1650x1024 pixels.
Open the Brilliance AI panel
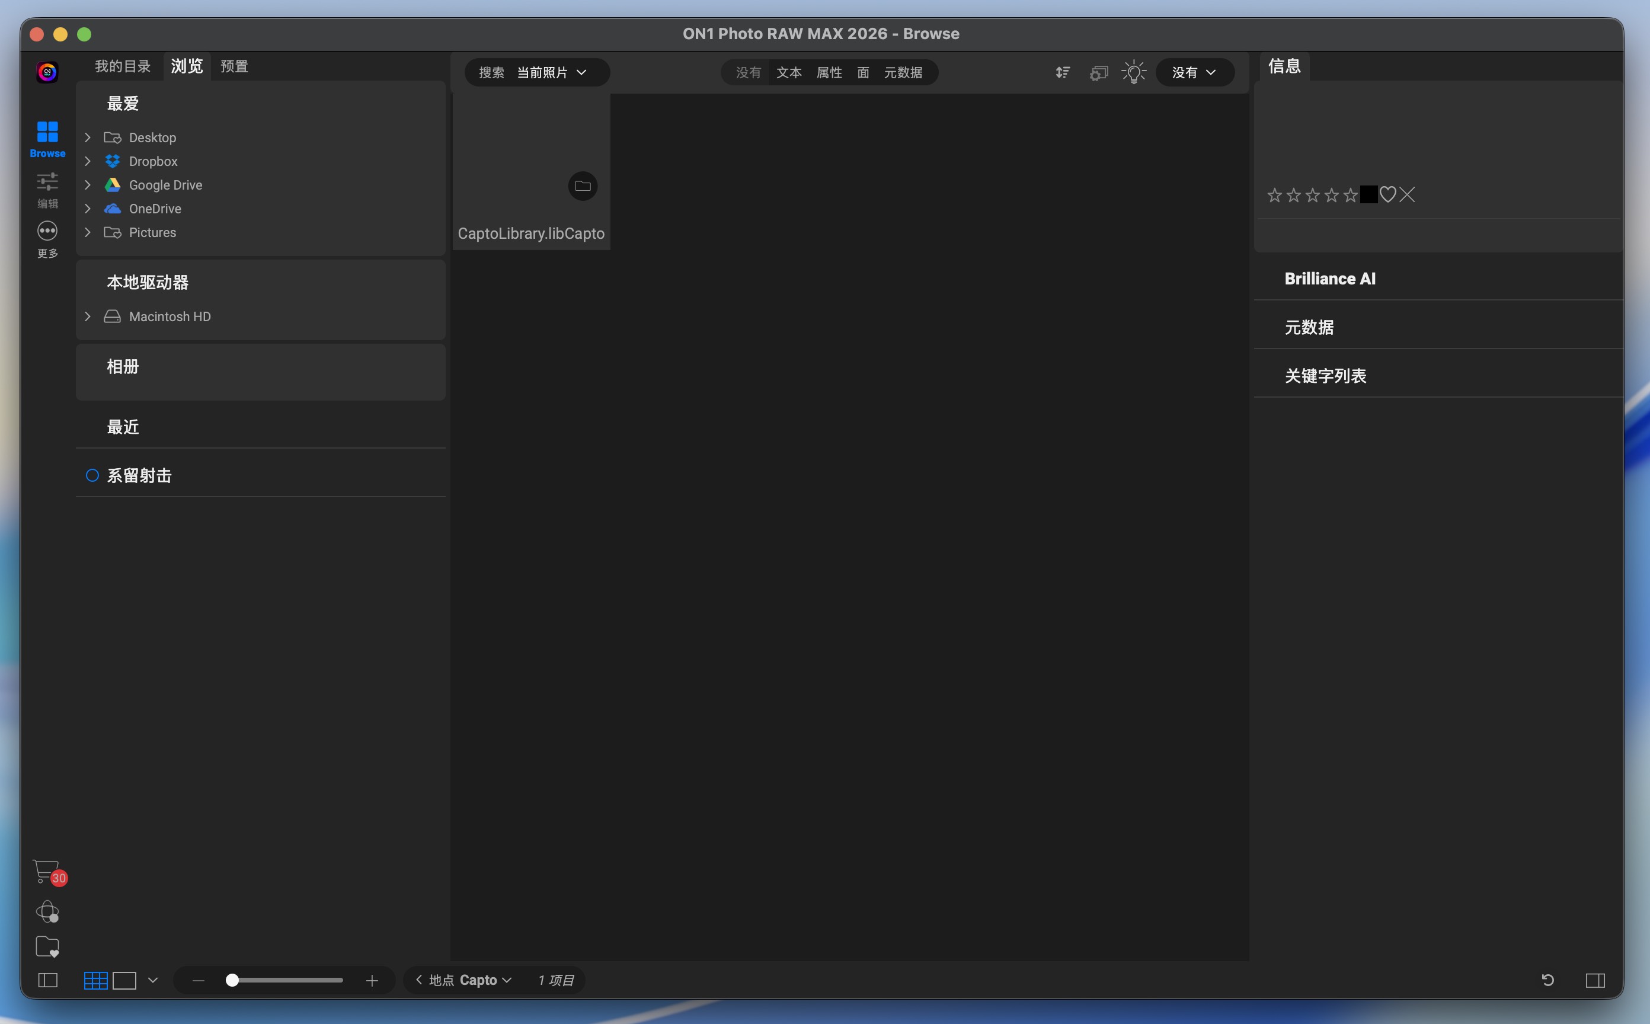pos(1329,278)
